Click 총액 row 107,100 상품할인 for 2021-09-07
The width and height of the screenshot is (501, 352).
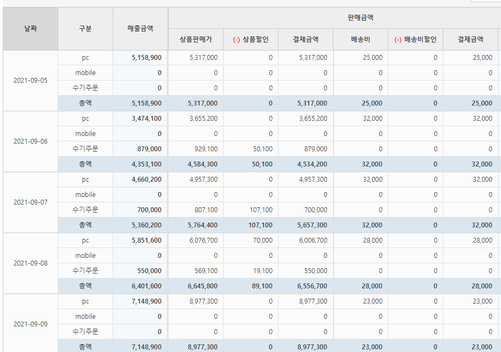point(261,225)
